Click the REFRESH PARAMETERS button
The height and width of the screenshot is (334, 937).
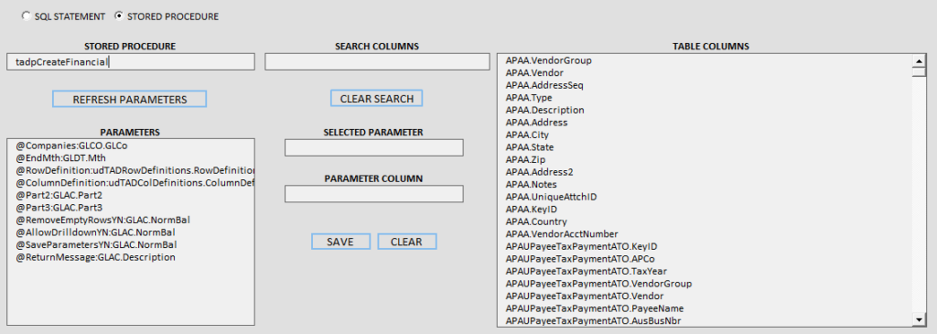[130, 99]
